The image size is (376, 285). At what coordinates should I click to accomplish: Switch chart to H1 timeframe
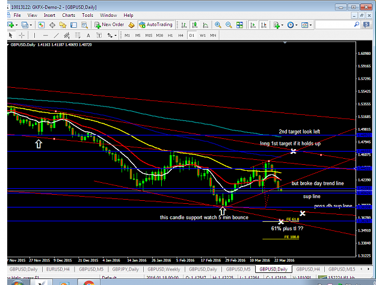click(170, 35)
